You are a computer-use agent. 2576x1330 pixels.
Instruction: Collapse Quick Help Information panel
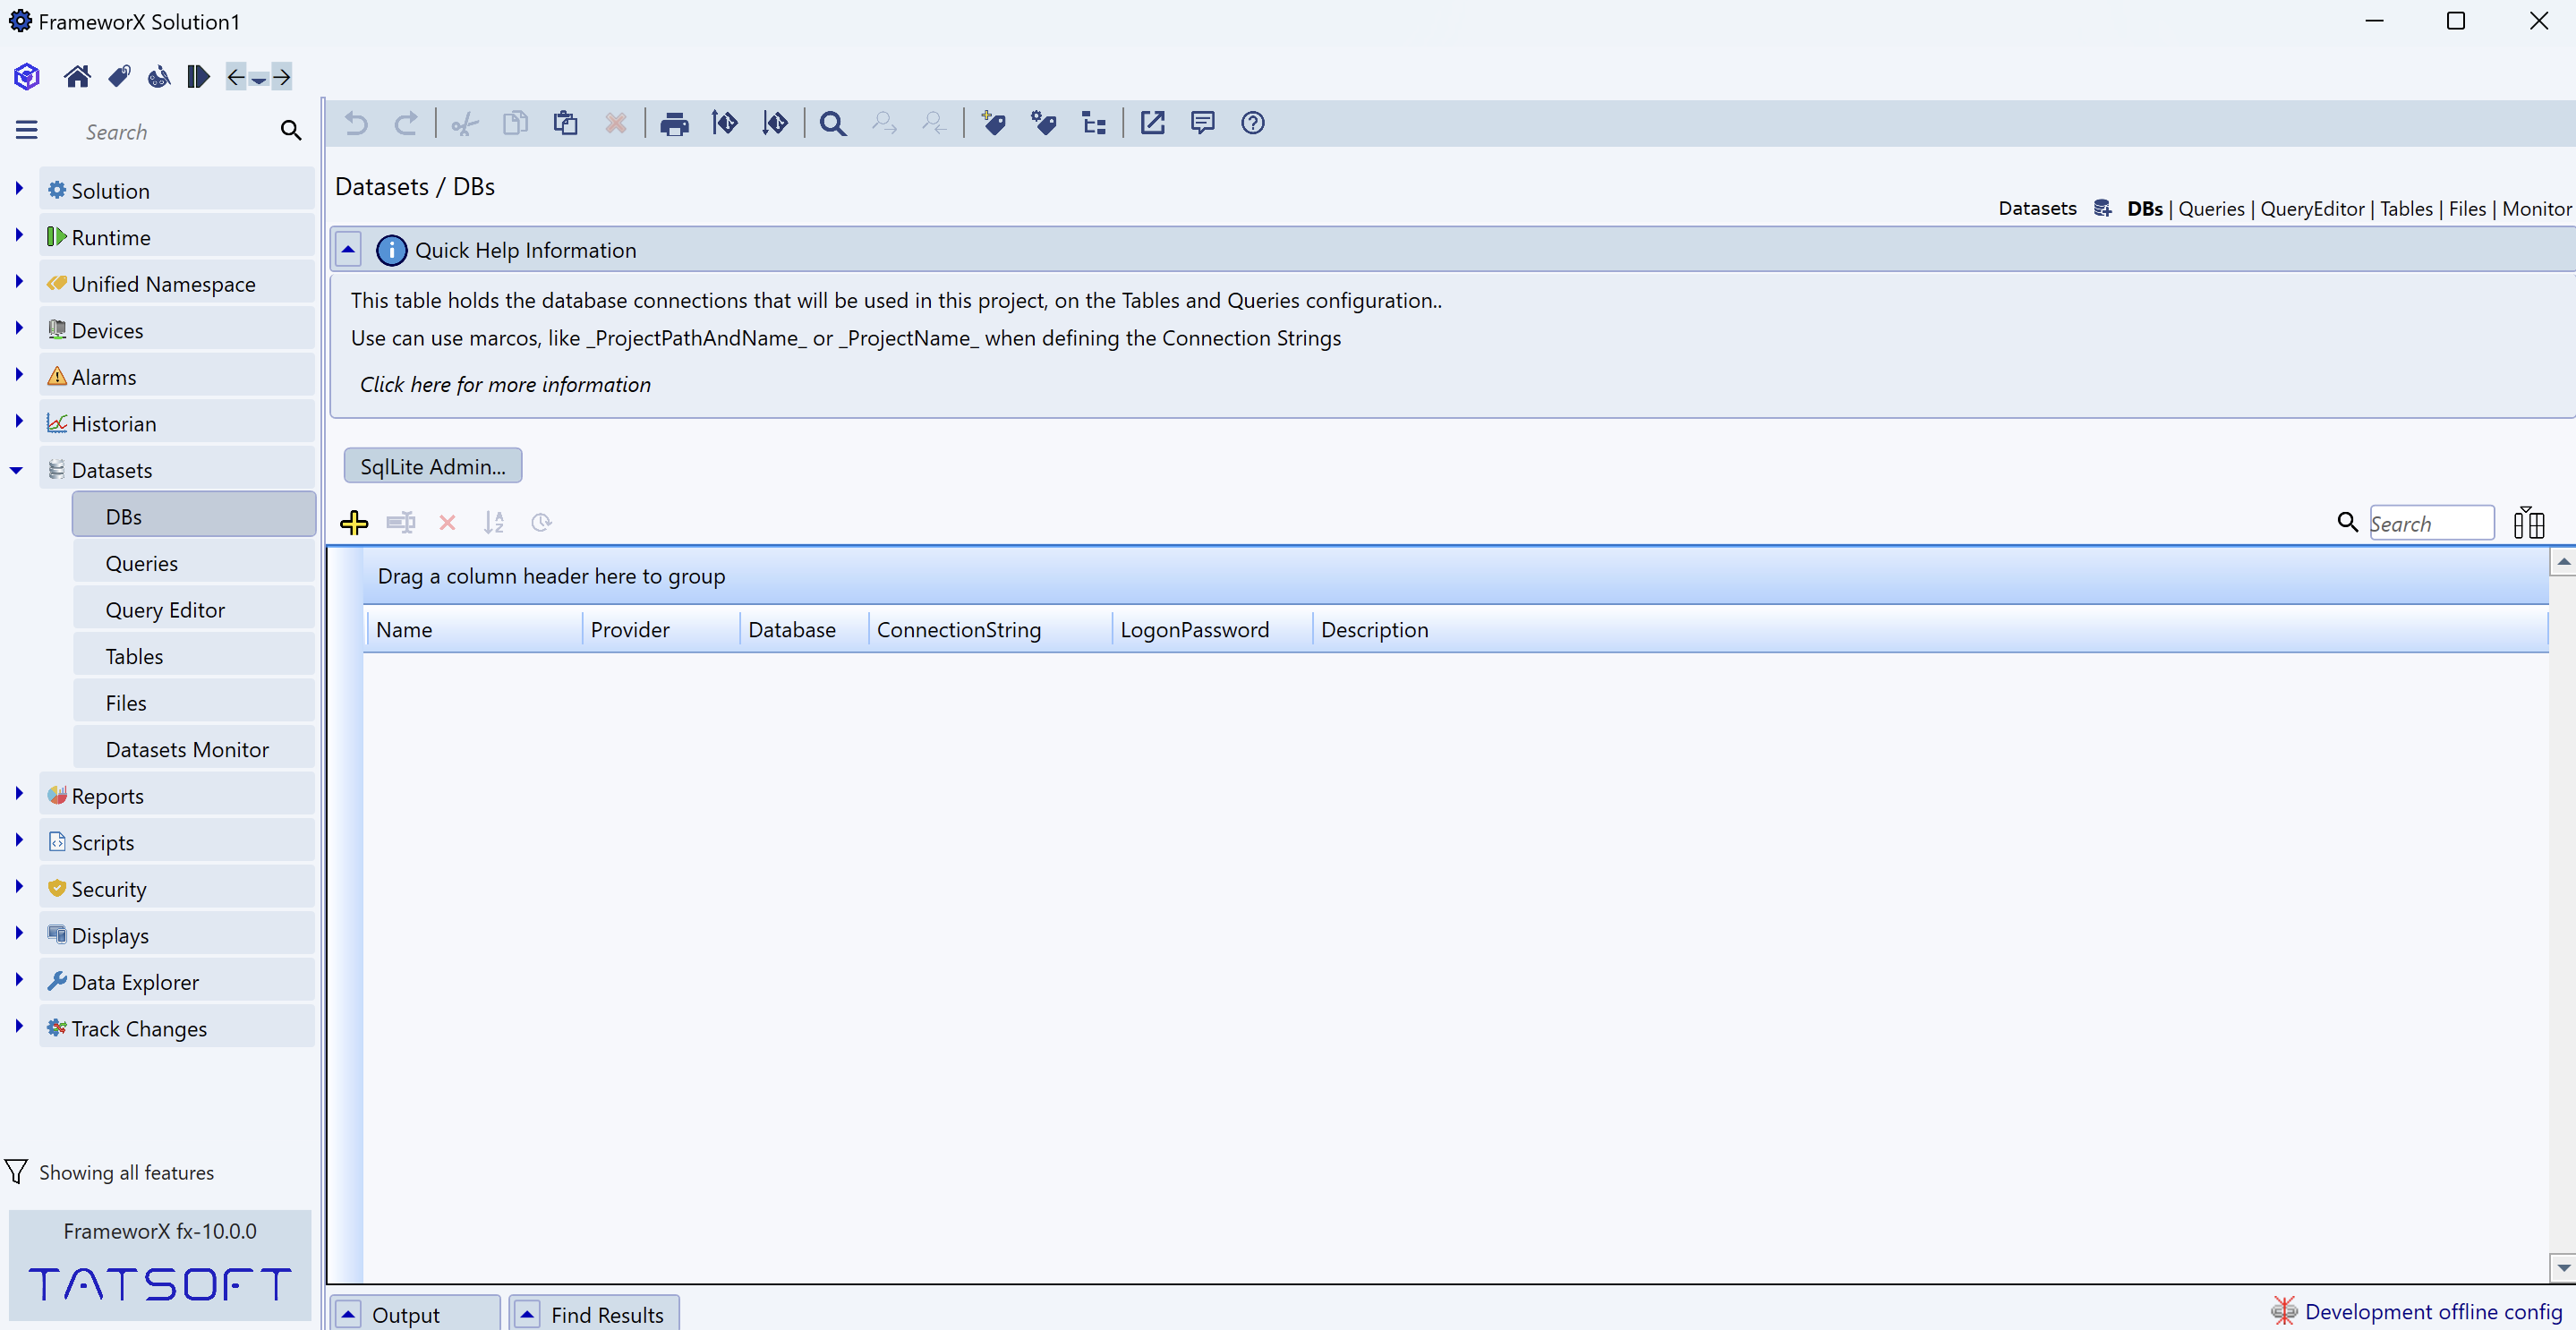coord(348,249)
